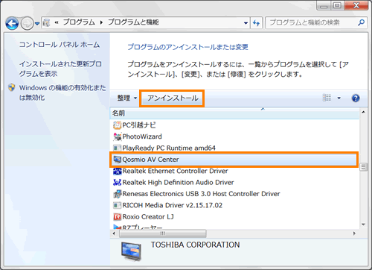The width and height of the screenshot is (372, 270).
Task: Click the change view icon
Action: [x=327, y=98]
